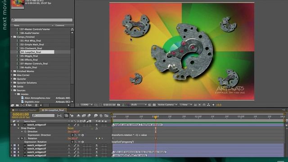Collapse the Sources folder
288x162 pixels.
[x=12, y=90]
